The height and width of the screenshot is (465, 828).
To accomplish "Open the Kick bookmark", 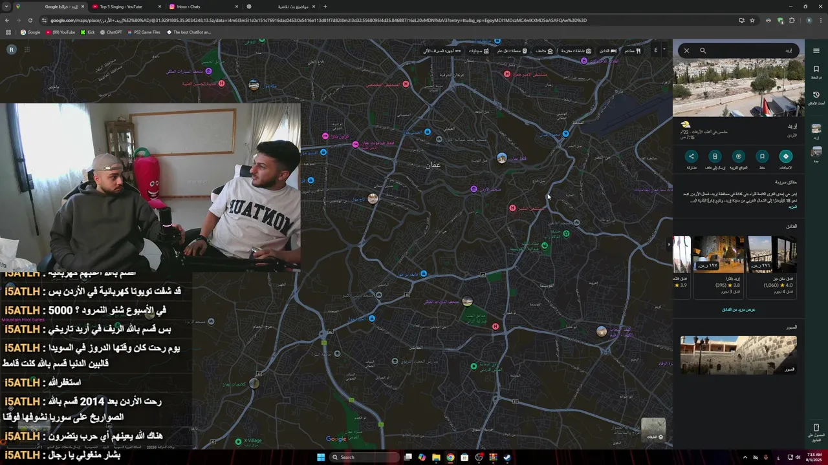I will coord(87,32).
